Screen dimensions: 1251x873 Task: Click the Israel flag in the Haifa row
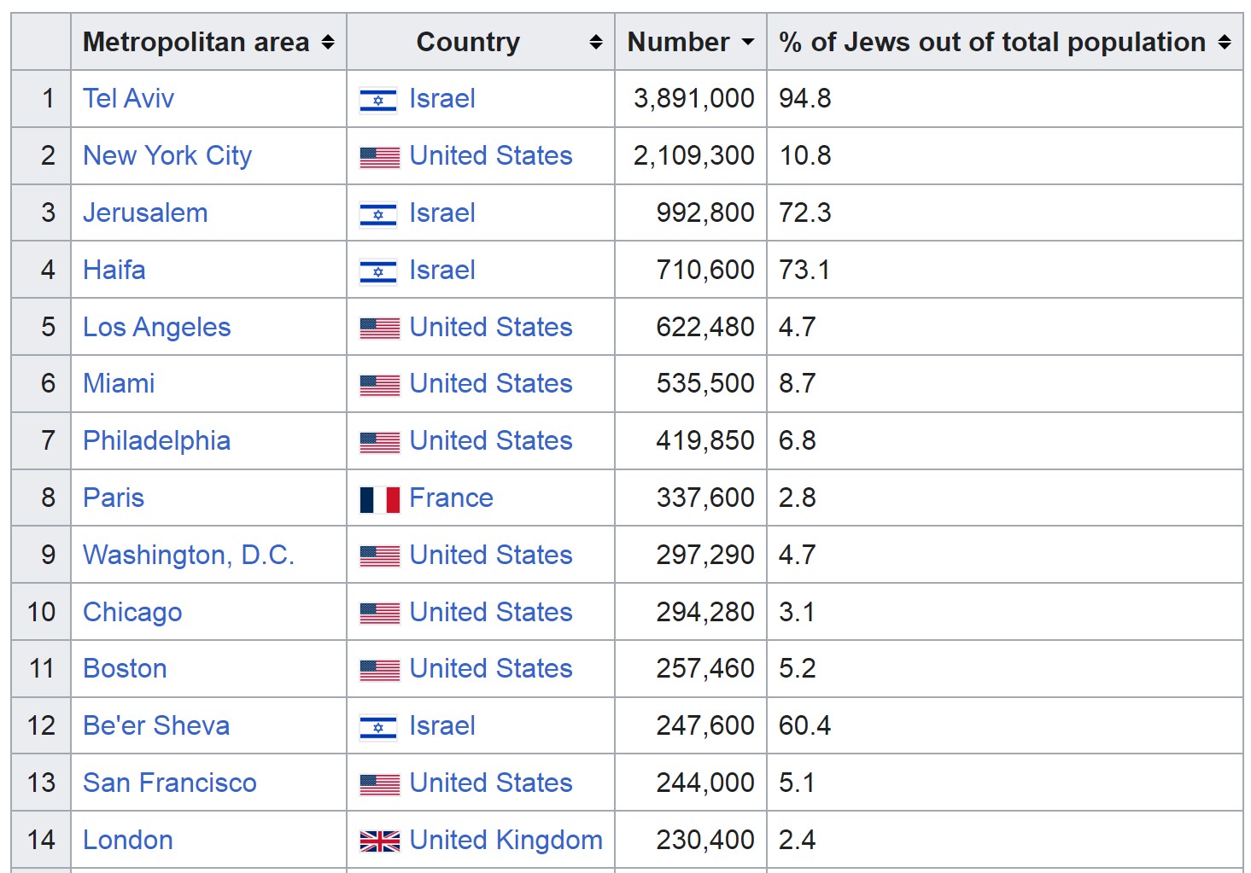[x=378, y=272]
